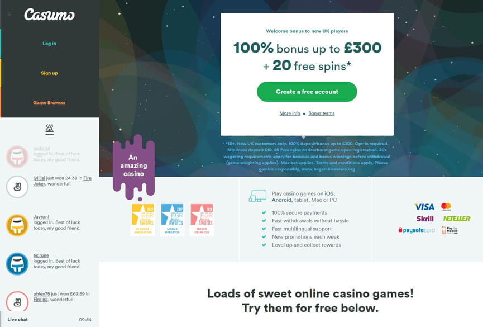Open the hamburger menu

tap(8, 15)
